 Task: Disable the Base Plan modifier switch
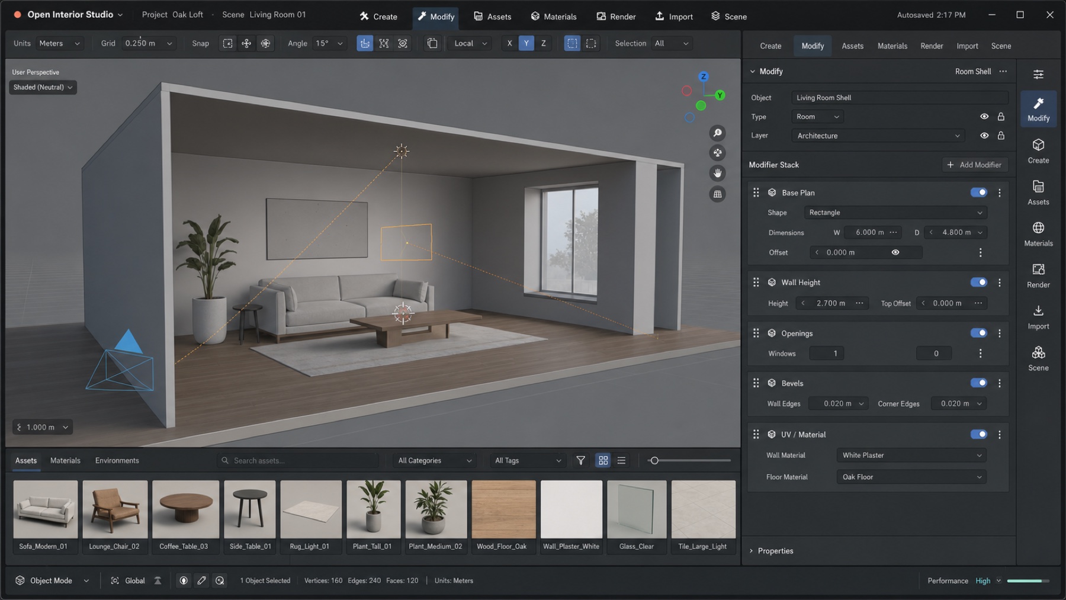(x=978, y=192)
